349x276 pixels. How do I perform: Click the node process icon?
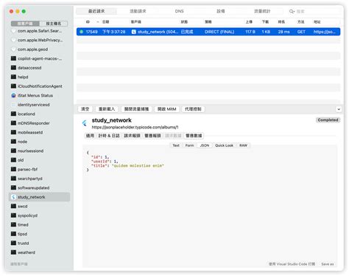pyautogui.click(x=13, y=142)
